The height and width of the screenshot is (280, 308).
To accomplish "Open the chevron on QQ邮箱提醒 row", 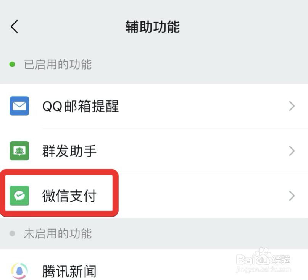I will click(292, 106).
